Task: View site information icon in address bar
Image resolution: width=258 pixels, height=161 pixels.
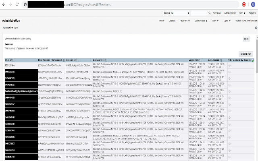Action: (x=25, y=4)
